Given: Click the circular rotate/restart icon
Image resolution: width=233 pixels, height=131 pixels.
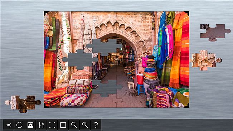Looking at the screenshot, I should [19, 125].
